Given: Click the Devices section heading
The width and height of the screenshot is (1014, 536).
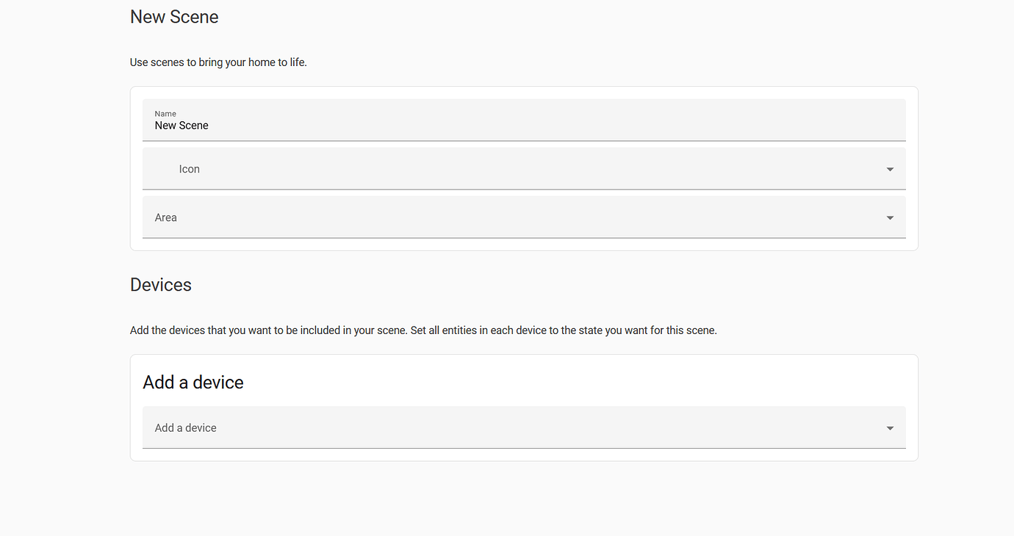Looking at the screenshot, I should point(161,285).
